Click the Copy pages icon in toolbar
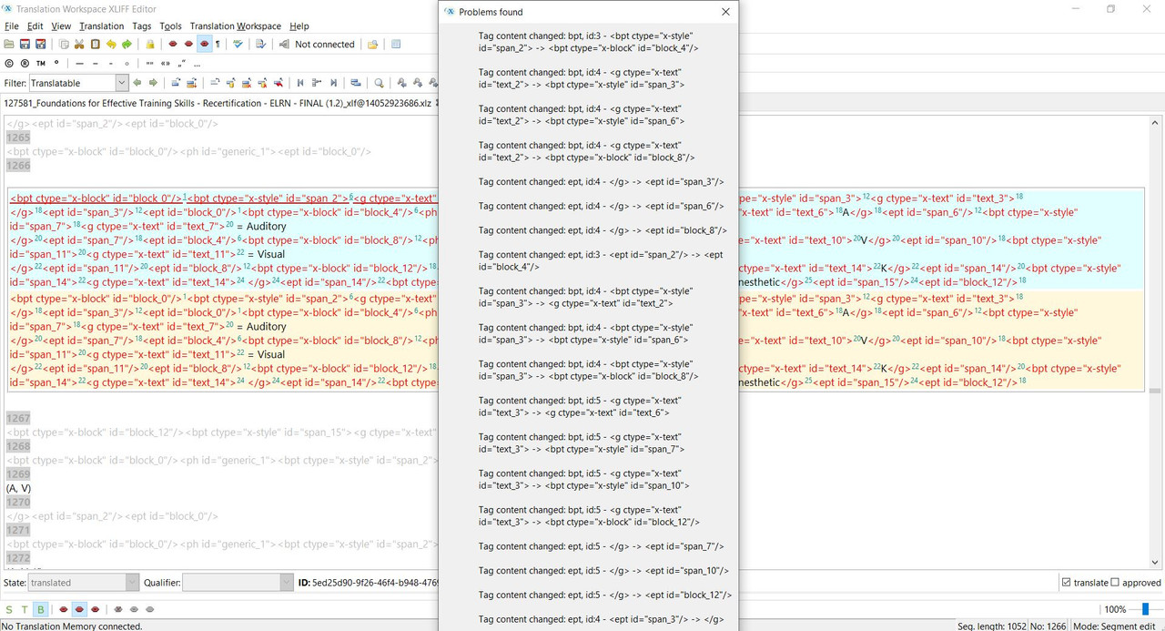The width and height of the screenshot is (1165, 631). (x=64, y=44)
